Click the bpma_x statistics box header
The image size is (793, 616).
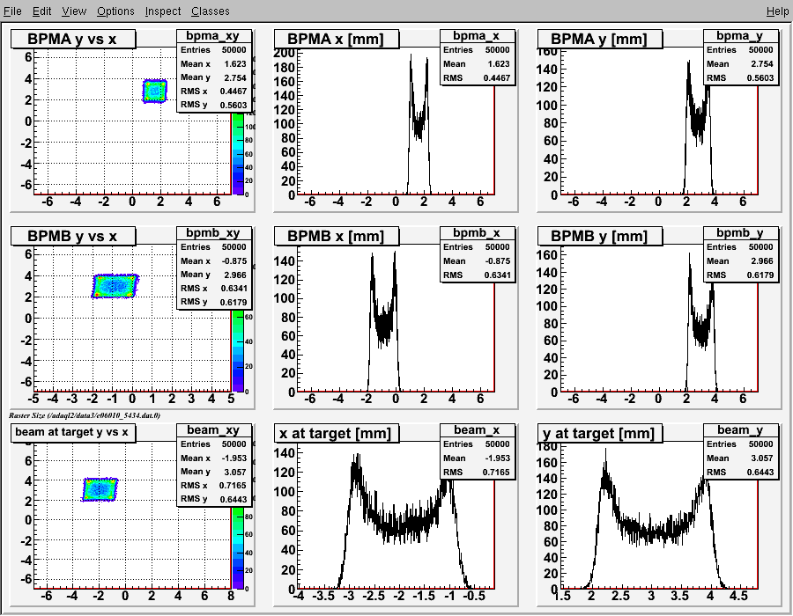477,36
